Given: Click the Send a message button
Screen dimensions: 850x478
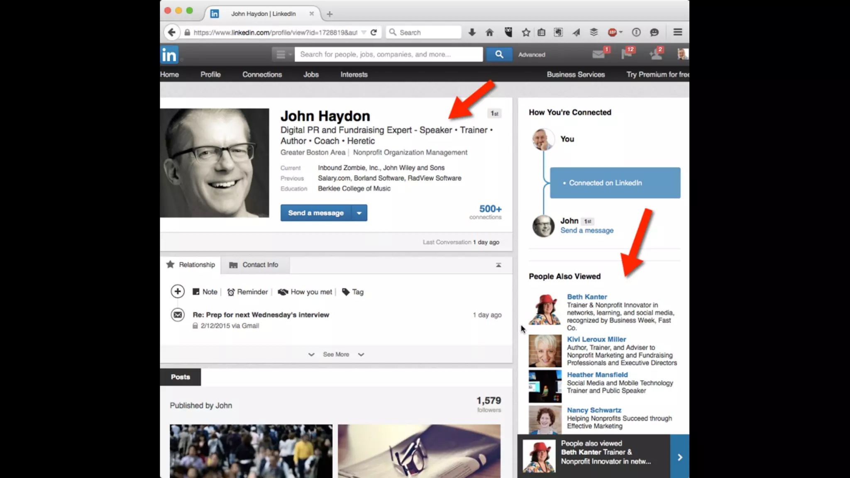Looking at the screenshot, I should pos(316,213).
